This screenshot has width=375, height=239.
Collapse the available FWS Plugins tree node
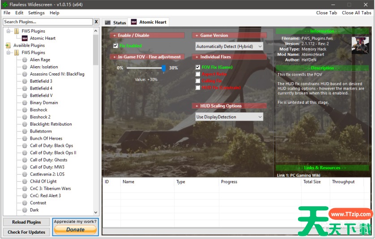click(x=9, y=53)
